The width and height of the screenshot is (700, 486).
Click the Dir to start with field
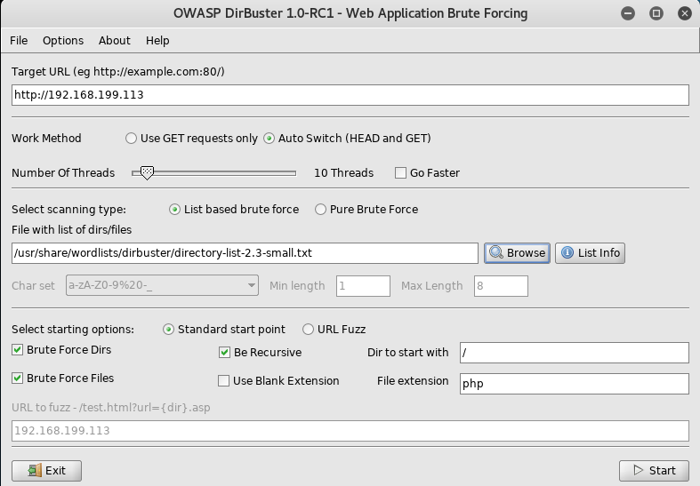pyautogui.click(x=574, y=353)
